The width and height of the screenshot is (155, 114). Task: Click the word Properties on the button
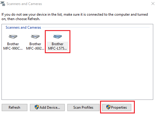click(119, 108)
